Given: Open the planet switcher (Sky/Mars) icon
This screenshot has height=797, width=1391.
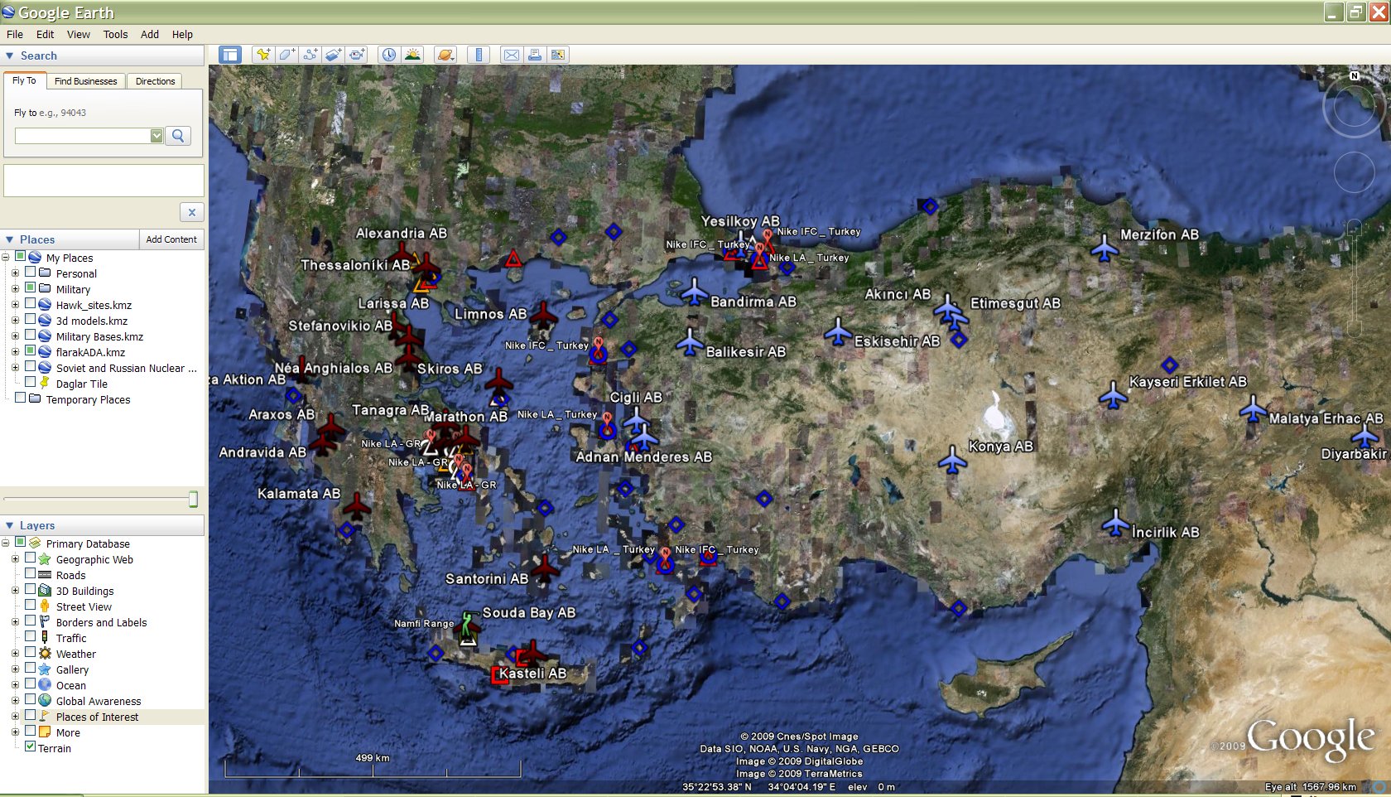Looking at the screenshot, I should coord(445,55).
